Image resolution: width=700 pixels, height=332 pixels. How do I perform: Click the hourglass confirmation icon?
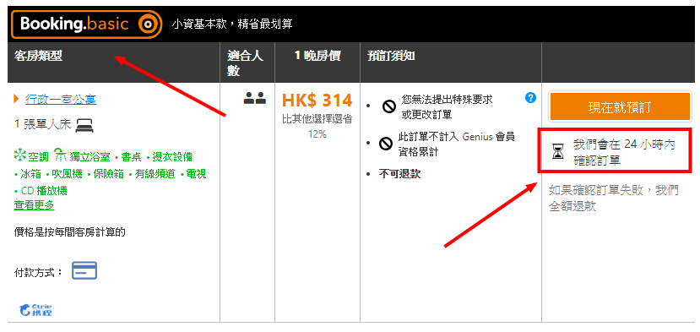point(558,152)
